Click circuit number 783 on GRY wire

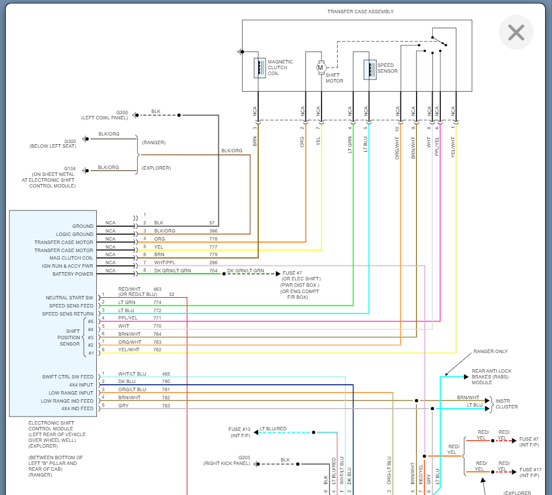166,406
